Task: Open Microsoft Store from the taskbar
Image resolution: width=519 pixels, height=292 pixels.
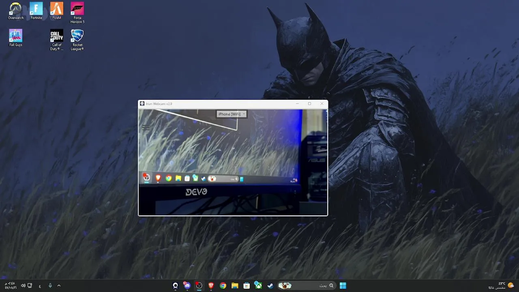Action: [247, 286]
